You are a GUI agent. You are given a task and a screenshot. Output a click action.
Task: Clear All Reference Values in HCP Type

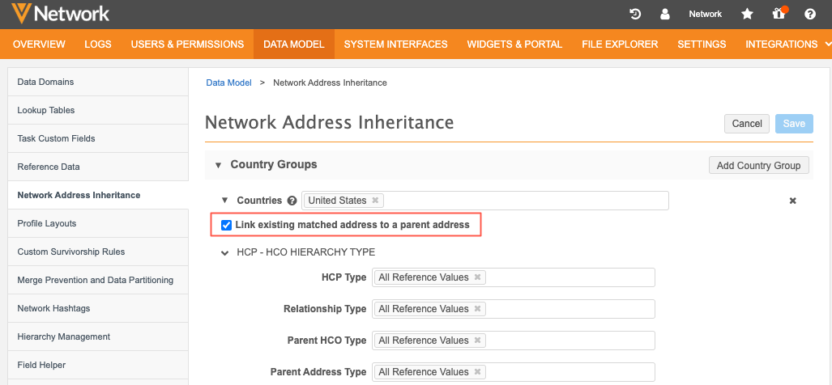click(478, 277)
